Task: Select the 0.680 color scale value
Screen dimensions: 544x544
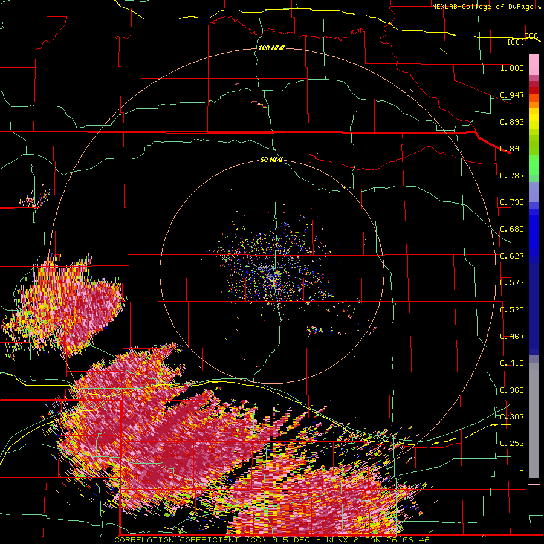Action: coord(512,229)
